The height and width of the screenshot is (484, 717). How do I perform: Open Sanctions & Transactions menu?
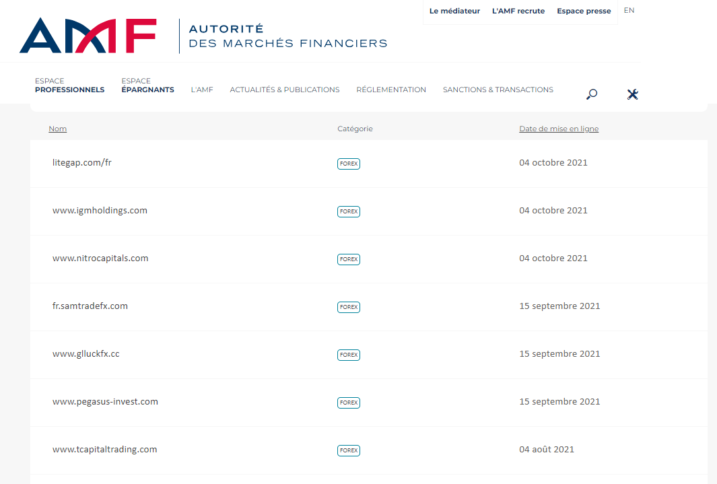[498, 90]
